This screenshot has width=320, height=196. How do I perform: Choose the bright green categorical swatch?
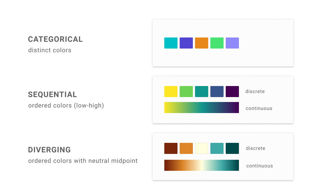217,43
